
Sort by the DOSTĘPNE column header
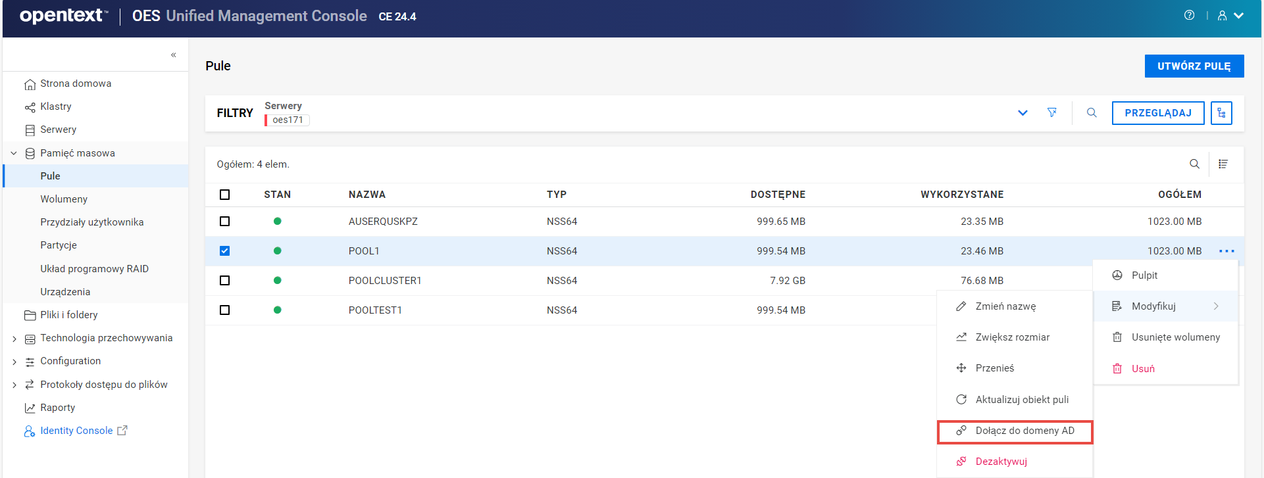(x=778, y=195)
